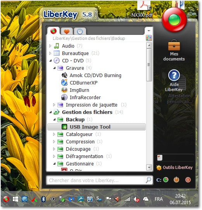Switch to the favorites heart tab
The width and height of the screenshot is (202, 210).
point(67,31)
